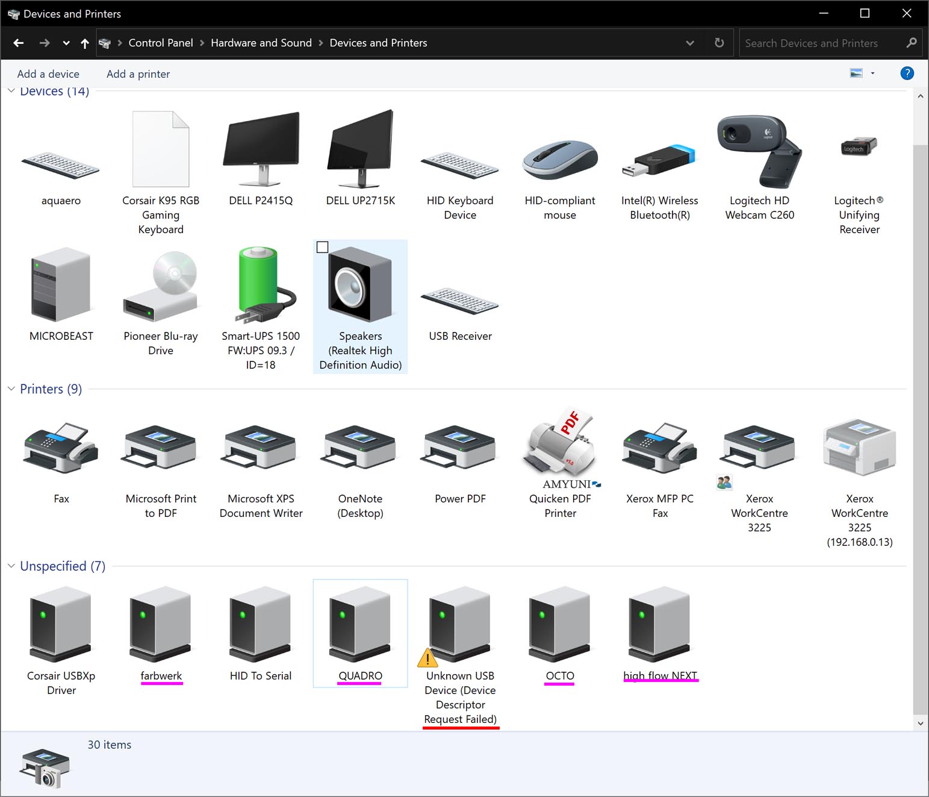
Task: Collapse the Printers group
Action: pyautogui.click(x=11, y=389)
